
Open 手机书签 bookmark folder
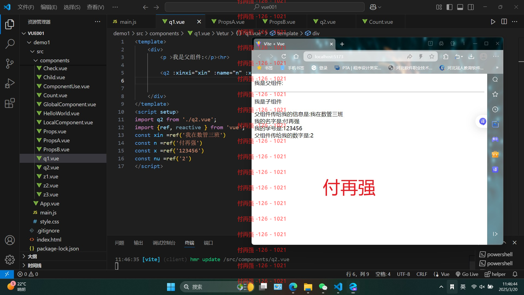[292, 68]
